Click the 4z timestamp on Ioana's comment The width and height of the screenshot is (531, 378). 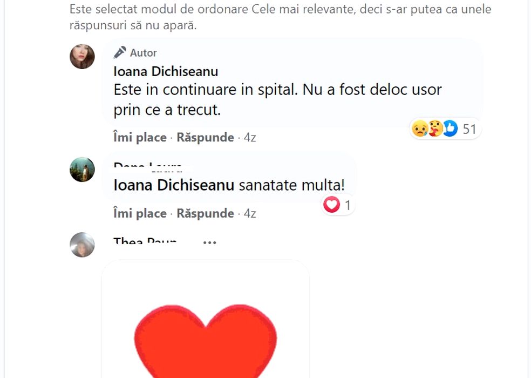[249, 138]
